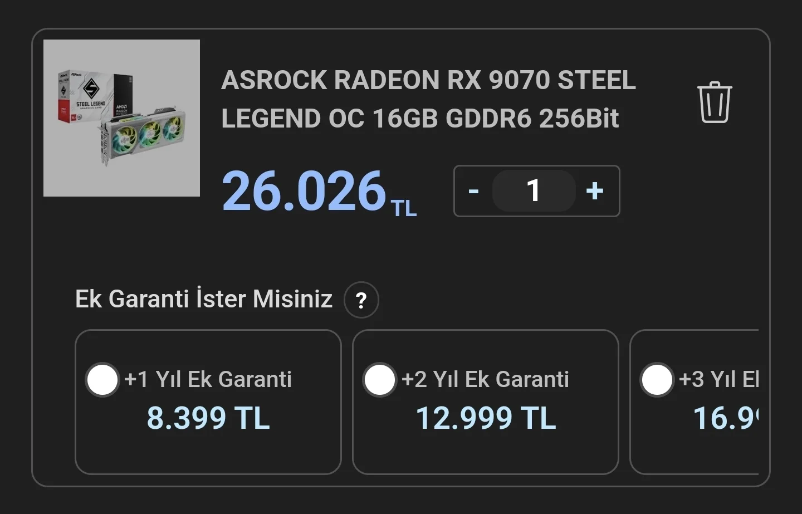Open the extra warranty help question mark
Screen dimensions: 802x514
click(361, 300)
